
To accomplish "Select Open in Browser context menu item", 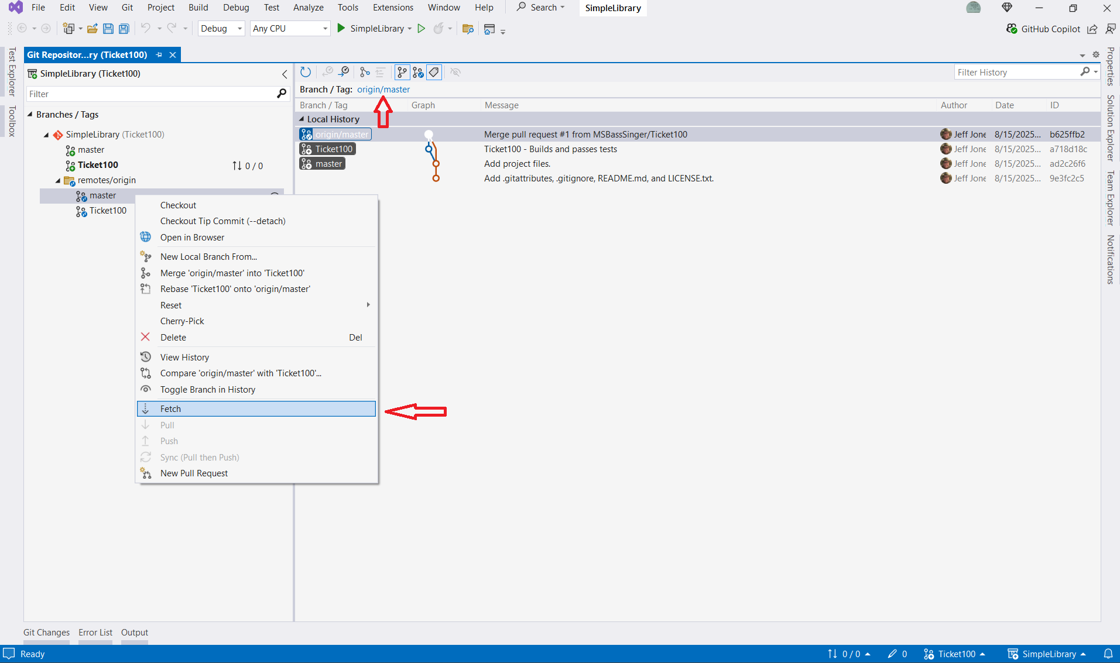I will (256, 237).
